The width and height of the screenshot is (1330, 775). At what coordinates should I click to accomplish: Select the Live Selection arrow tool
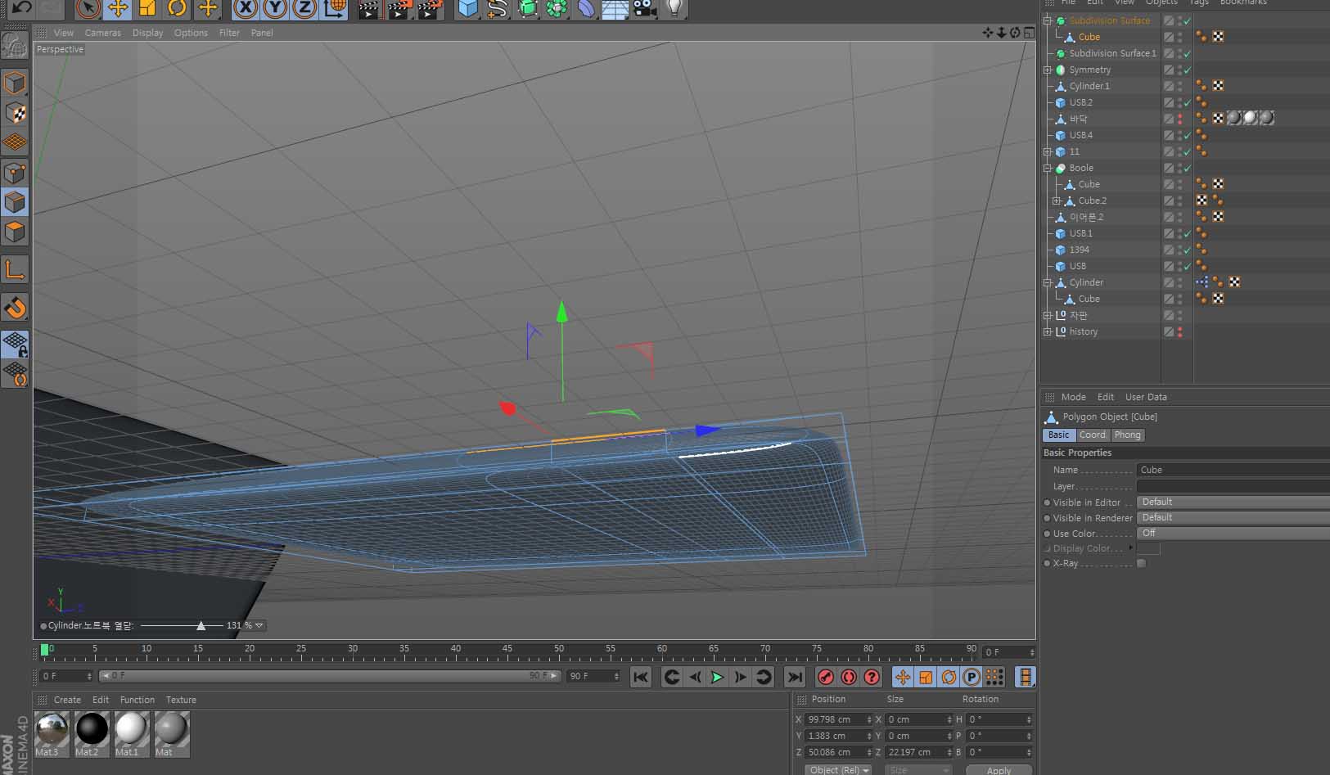coord(88,9)
